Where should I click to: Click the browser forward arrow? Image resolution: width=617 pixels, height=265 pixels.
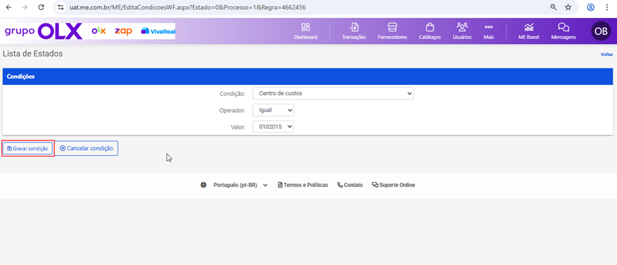click(25, 7)
